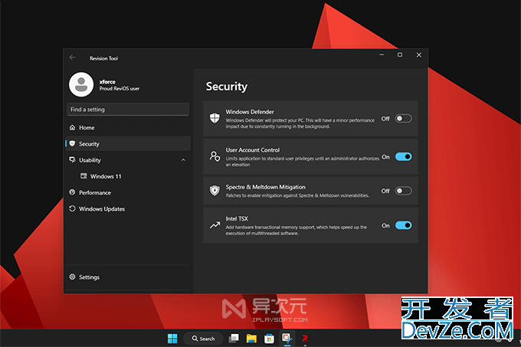Enable the Windows Defender toggle
The width and height of the screenshot is (521, 347).
tap(403, 119)
